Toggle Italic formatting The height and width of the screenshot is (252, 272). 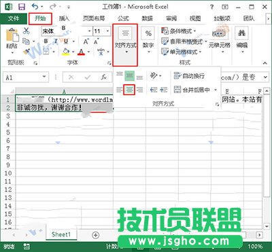click(x=56, y=41)
